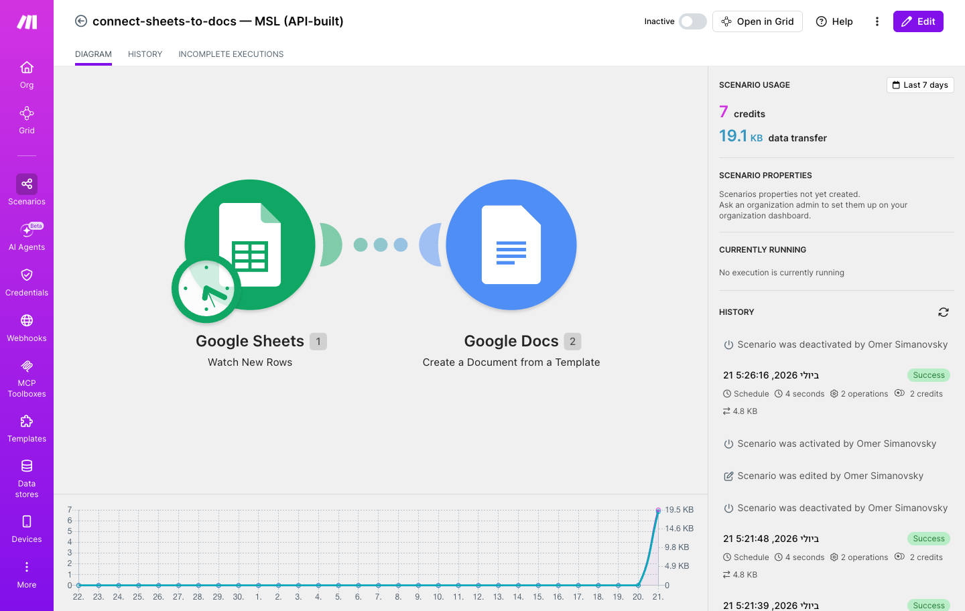Screen dimensions: 965x611
Task: Click 'No execution is currently running' text
Action: coord(781,273)
